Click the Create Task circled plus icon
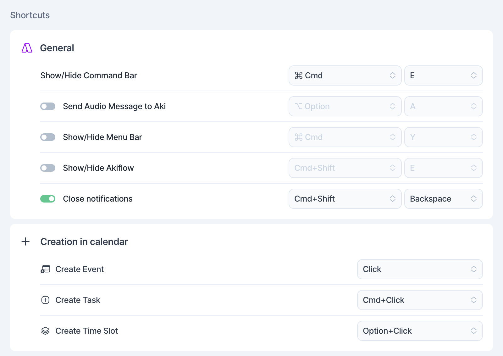This screenshot has width=503, height=356. (45, 300)
